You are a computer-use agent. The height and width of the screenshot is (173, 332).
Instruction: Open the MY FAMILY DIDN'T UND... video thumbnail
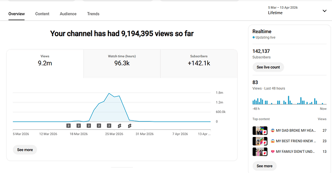260,152
